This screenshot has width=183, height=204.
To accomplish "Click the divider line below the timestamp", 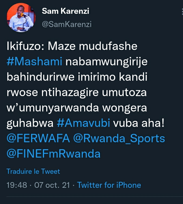I will pyautogui.click(x=95, y=197).
